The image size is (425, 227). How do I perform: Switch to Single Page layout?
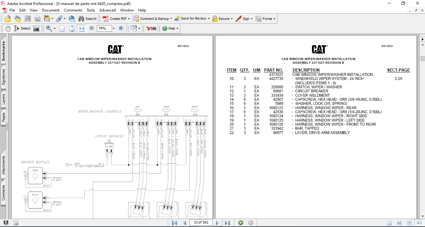(389, 223)
